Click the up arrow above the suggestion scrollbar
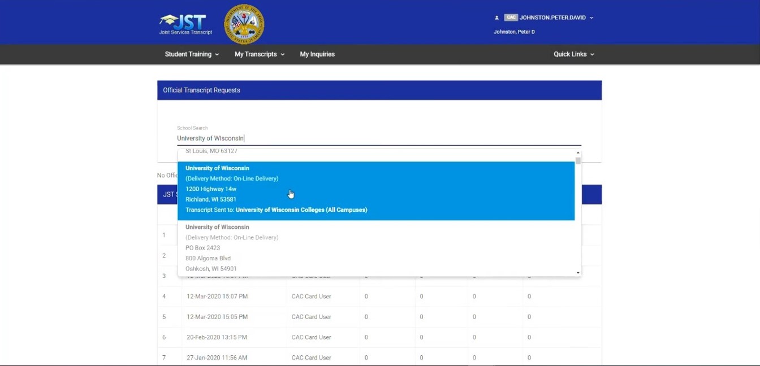Image resolution: width=760 pixels, height=366 pixels. click(578, 152)
